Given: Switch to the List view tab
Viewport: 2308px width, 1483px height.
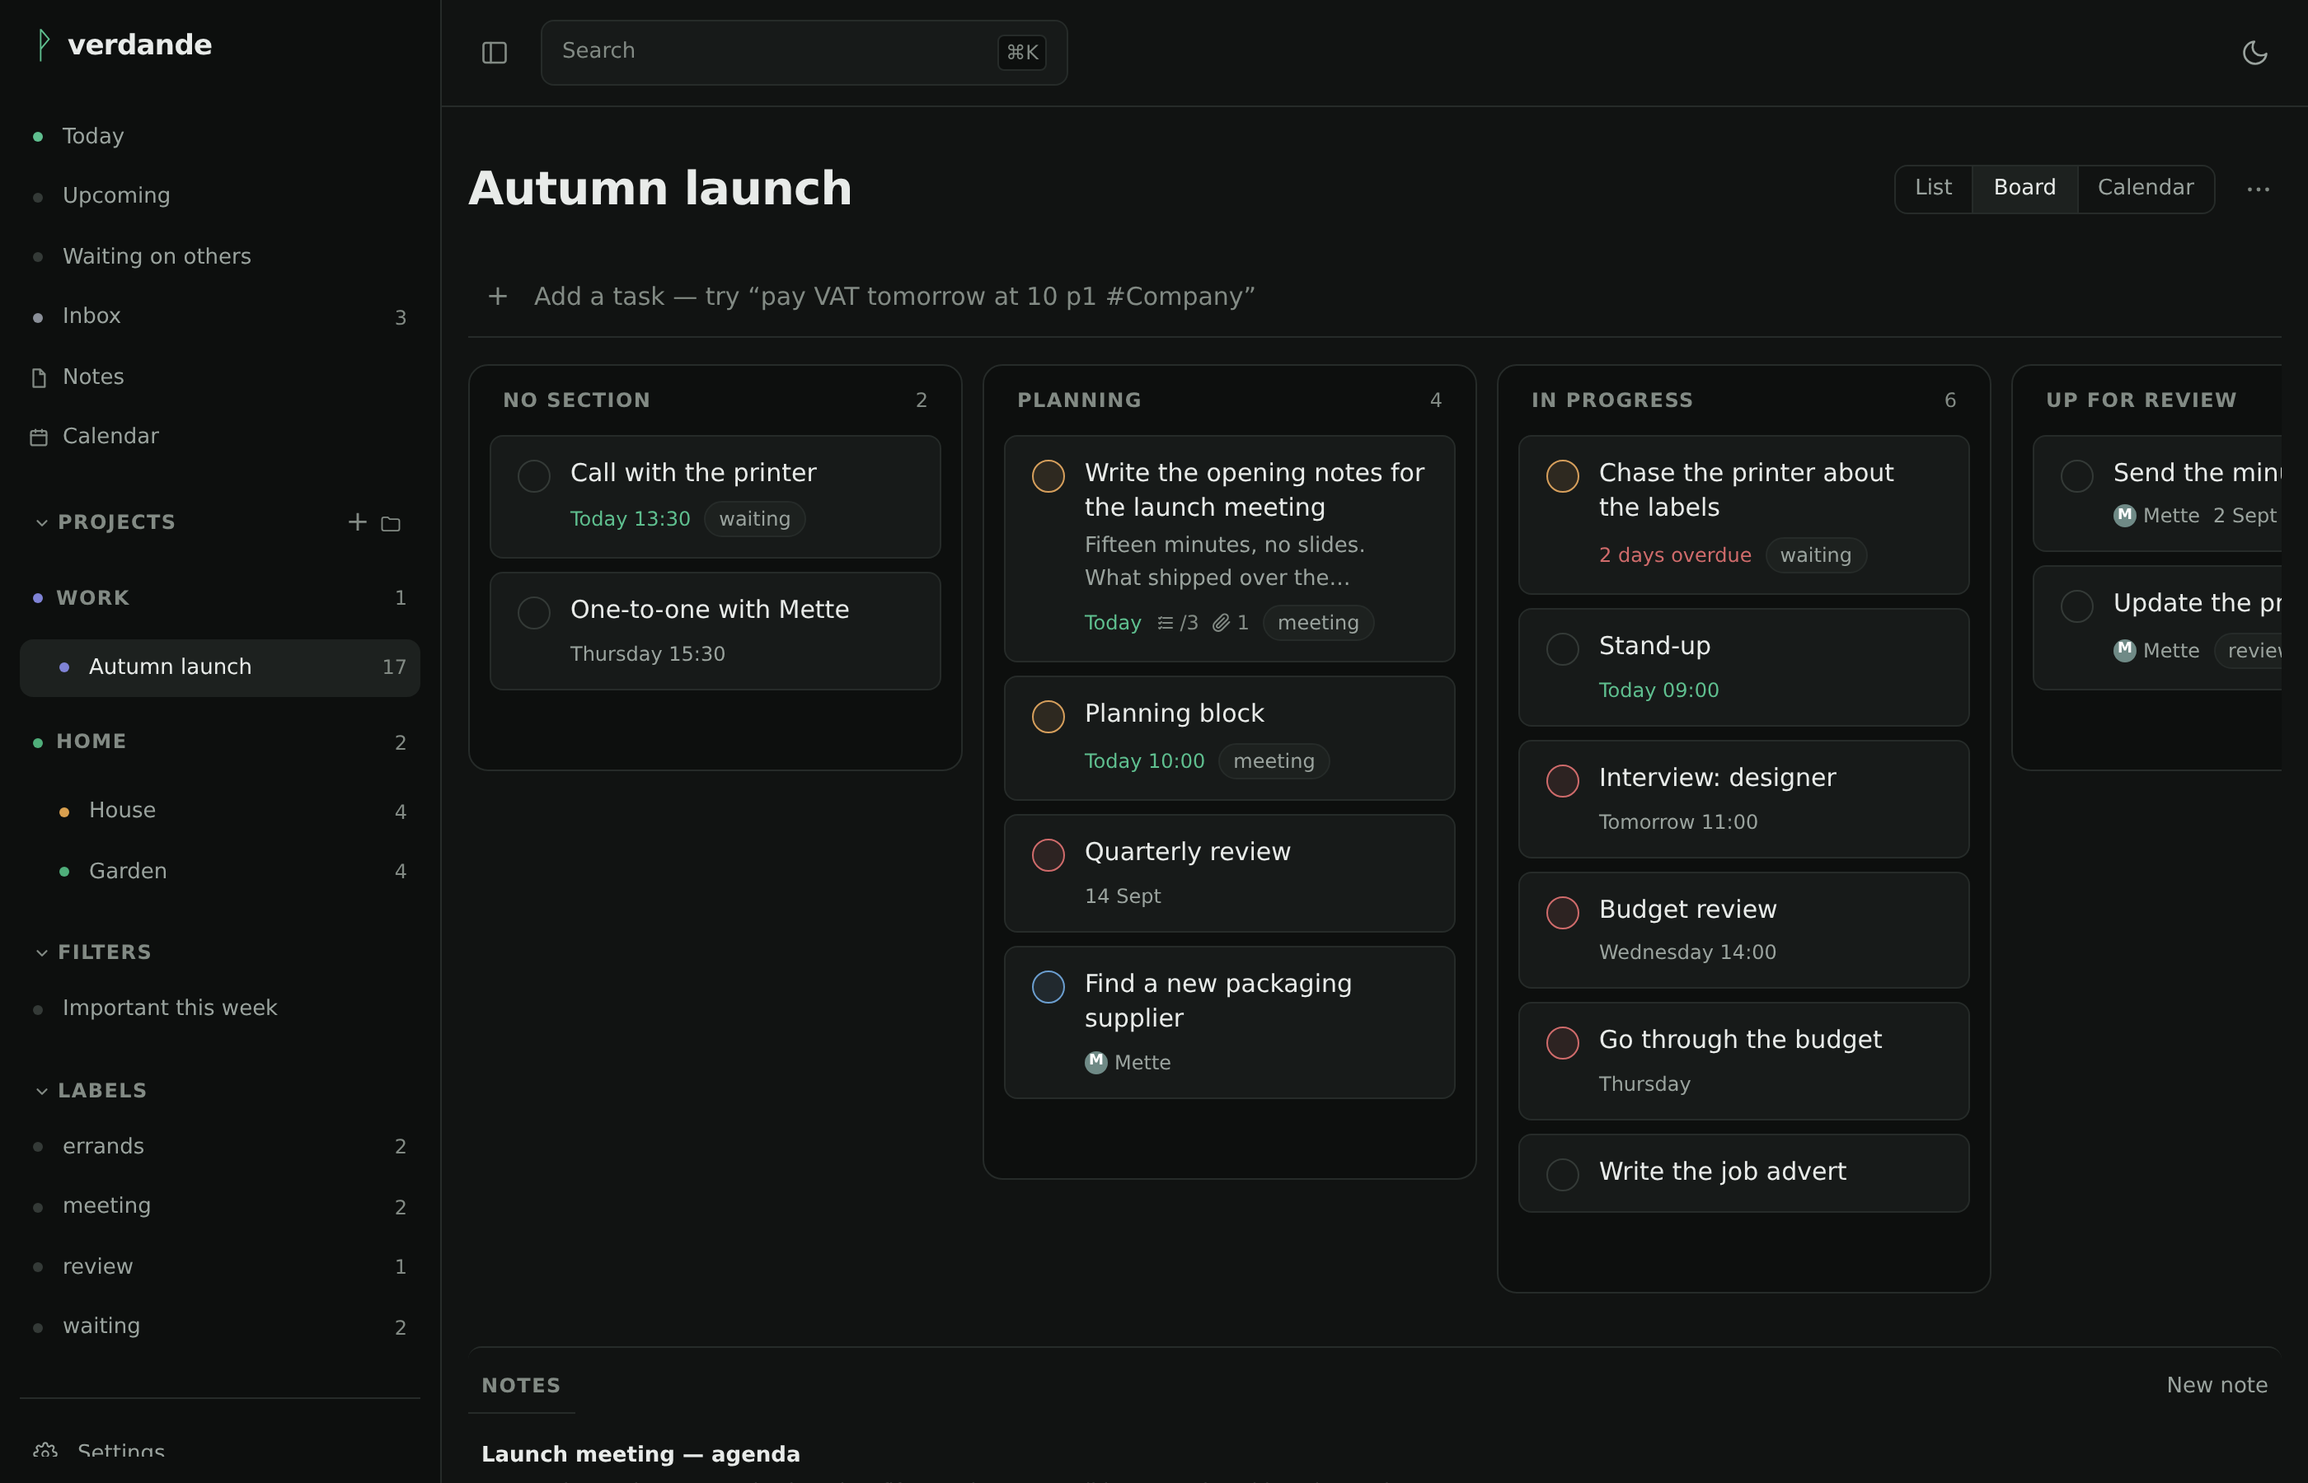Looking at the screenshot, I should point(1933,188).
